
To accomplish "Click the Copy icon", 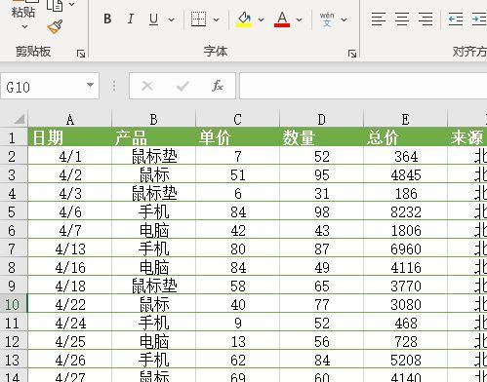I will (x=55, y=6).
